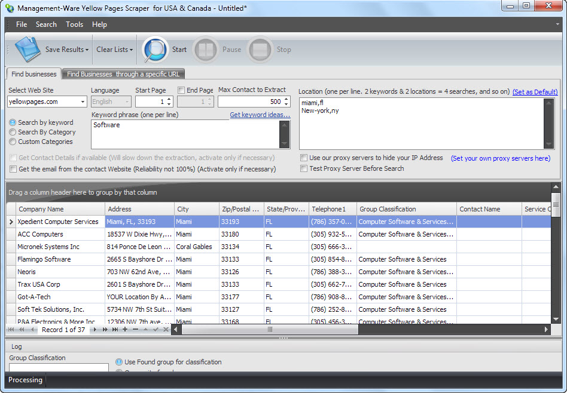Screen dimensions: 567x393
Task: Open the Save Results dropdown arrow
Action: coord(87,50)
